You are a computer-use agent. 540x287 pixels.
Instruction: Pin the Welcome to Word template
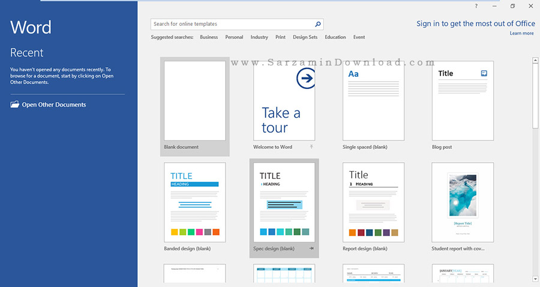(311, 147)
